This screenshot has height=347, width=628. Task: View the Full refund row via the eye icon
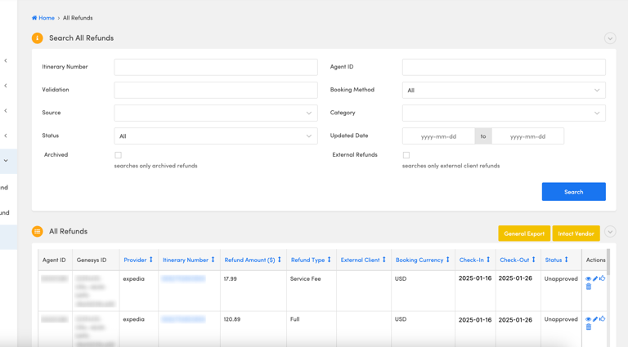[588, 319]
